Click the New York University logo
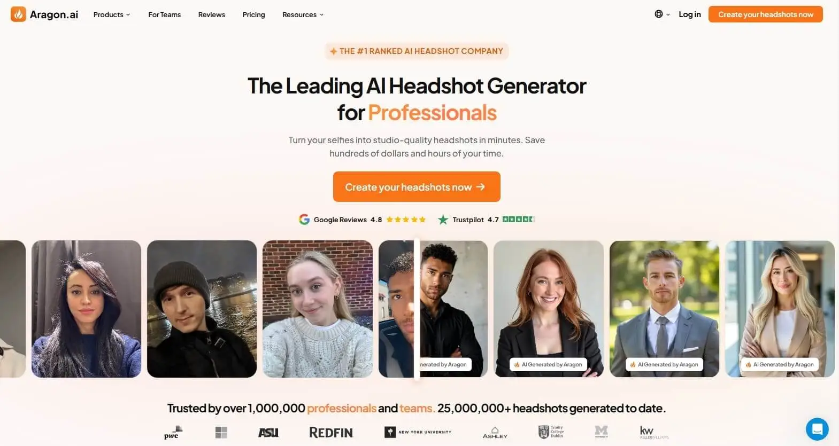The height and width of the screenshot is (446, 839). point(418,432)
